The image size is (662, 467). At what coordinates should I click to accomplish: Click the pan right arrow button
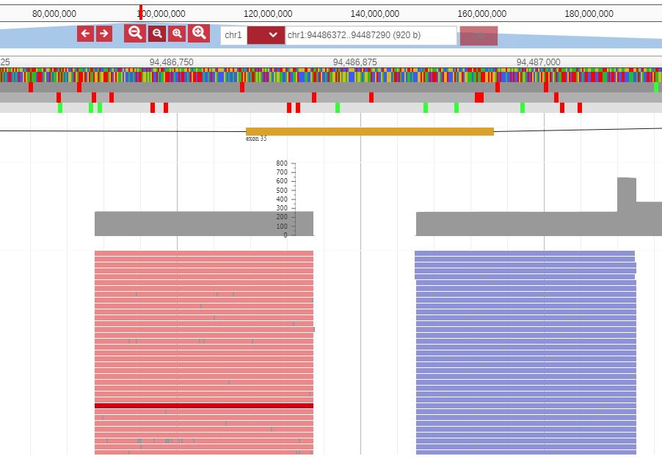pyautogui.click(x=104, y=34)
